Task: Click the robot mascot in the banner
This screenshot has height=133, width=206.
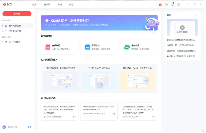Action: (152, 25)
